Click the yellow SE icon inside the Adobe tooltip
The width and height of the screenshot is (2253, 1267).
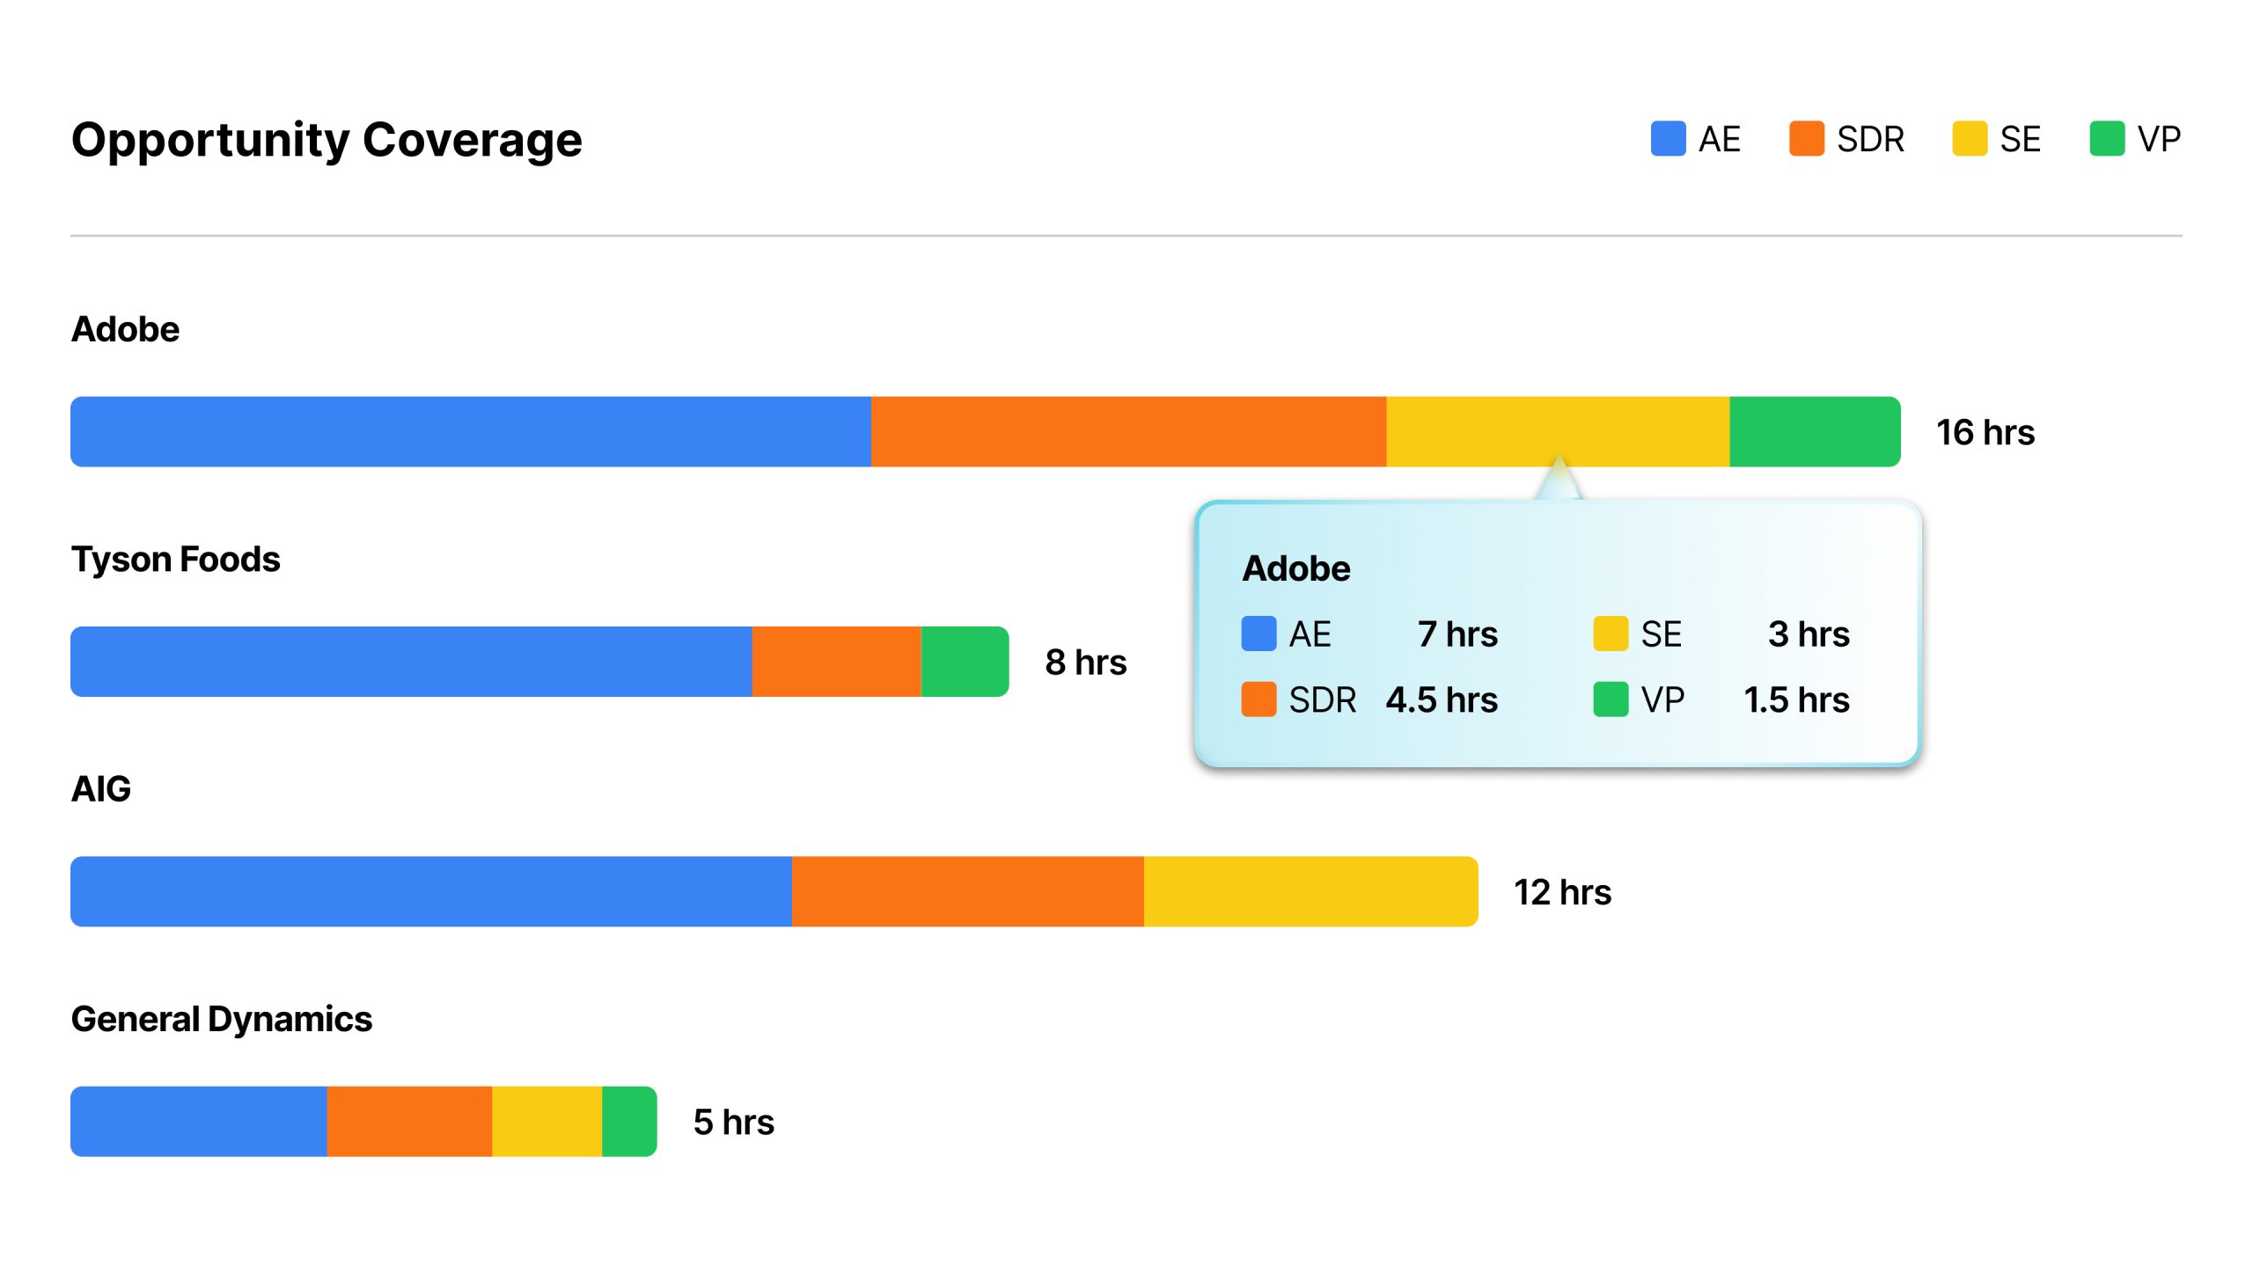(1611, 633)
